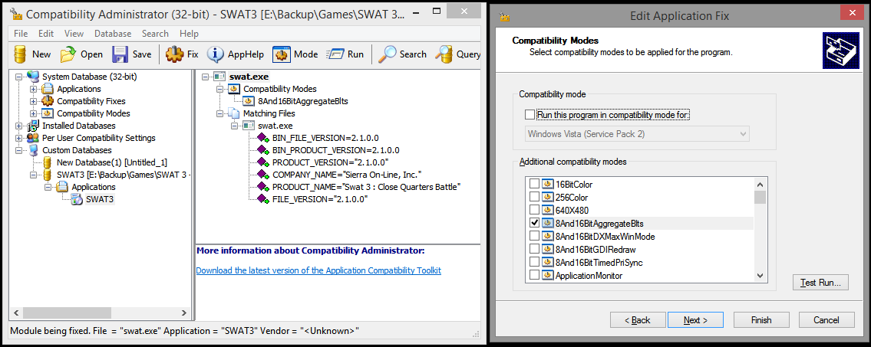Click the Save toolbar icon
The height and width of the screenshot is (347, 871).
pos(120,54)
